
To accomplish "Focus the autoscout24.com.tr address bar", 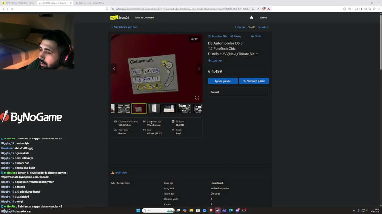I will pyautogui.click(x=182, y=9).
